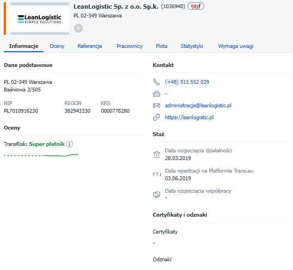293x270 pixels.
Task: Click the LeanLogistic company logo thumbnail
Action: [40, 19]
